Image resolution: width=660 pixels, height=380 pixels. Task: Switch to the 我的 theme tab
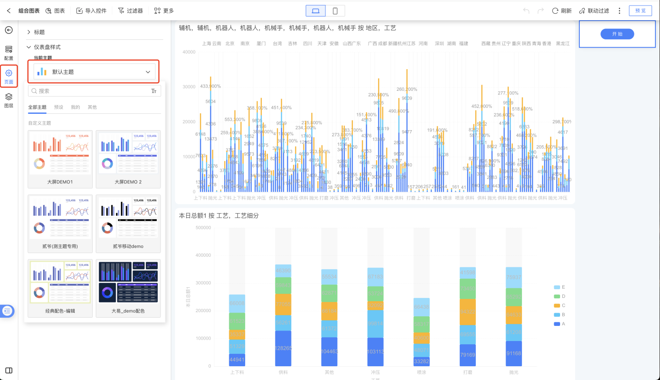(x=75, y=107)
